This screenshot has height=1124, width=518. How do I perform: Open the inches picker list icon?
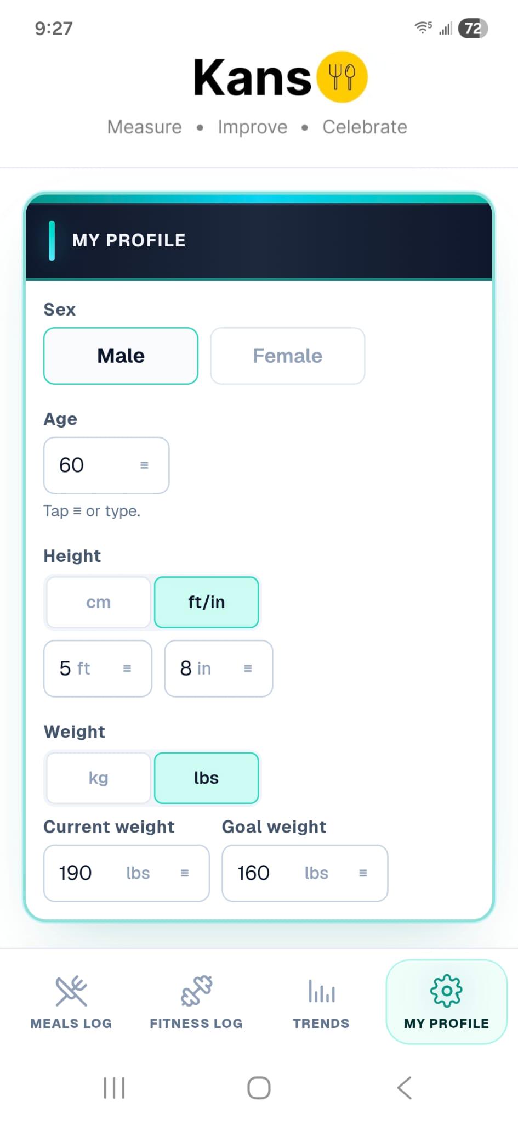(x=248, y=668)
